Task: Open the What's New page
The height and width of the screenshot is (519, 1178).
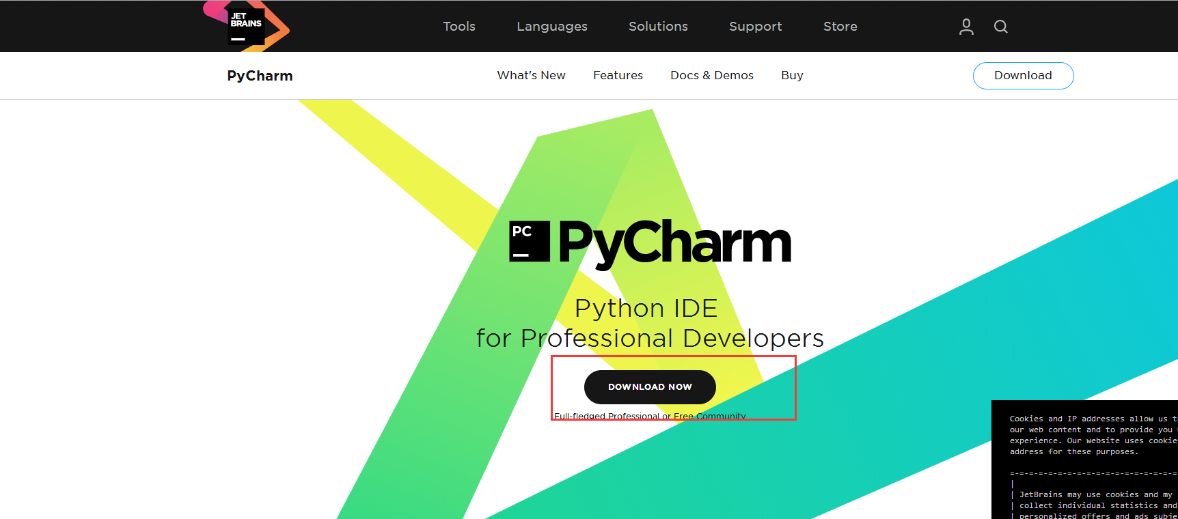Action: click(531, 75)
